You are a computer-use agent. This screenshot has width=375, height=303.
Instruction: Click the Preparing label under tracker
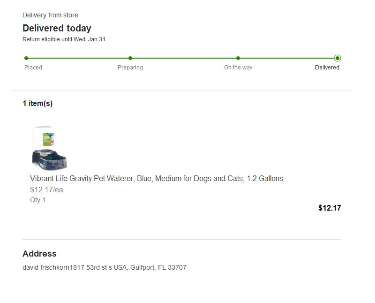pos(130,68)
